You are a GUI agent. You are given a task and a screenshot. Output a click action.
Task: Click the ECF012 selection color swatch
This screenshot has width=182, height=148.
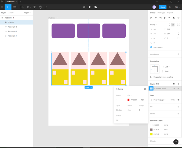pyautogui.click(x=151, y=134)
